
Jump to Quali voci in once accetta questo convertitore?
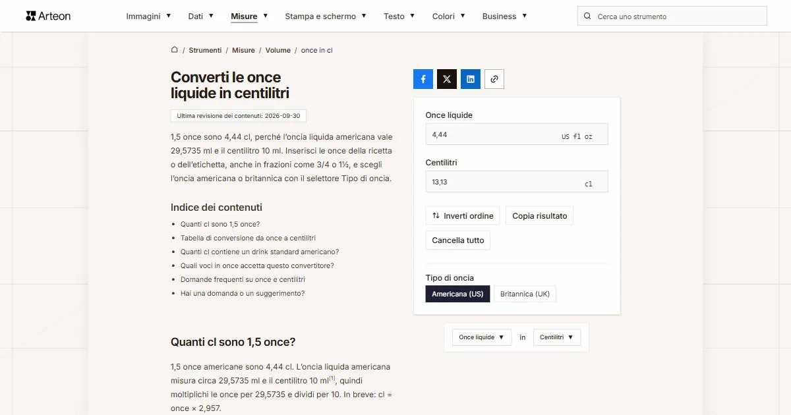tap(257, 265)
